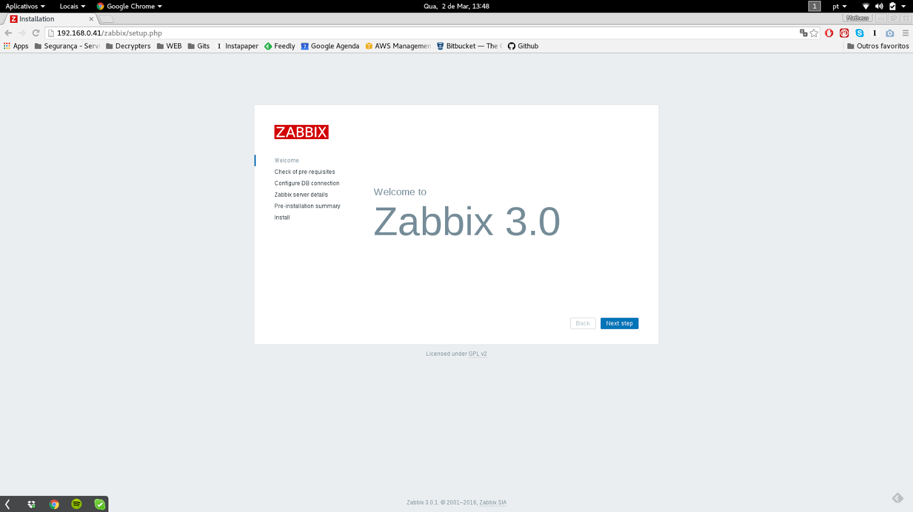Open the Decrypters bookmarks folder
The image size is (913, 512).
128,46
